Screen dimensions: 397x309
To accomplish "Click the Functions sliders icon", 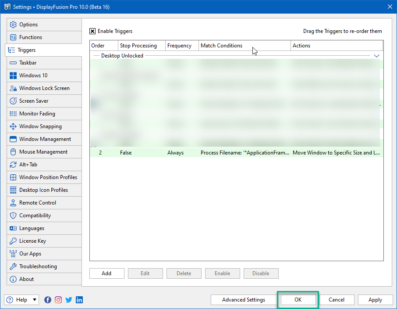I will (13, 37).
